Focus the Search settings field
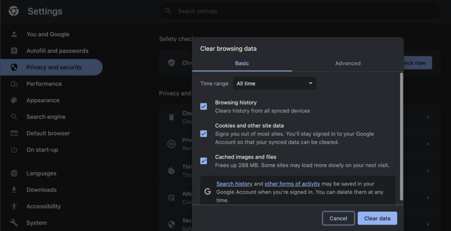This screenshot has height=231, width=451. 299,11
